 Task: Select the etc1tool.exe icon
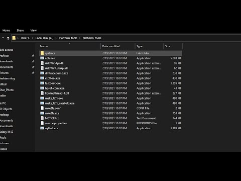42,78
